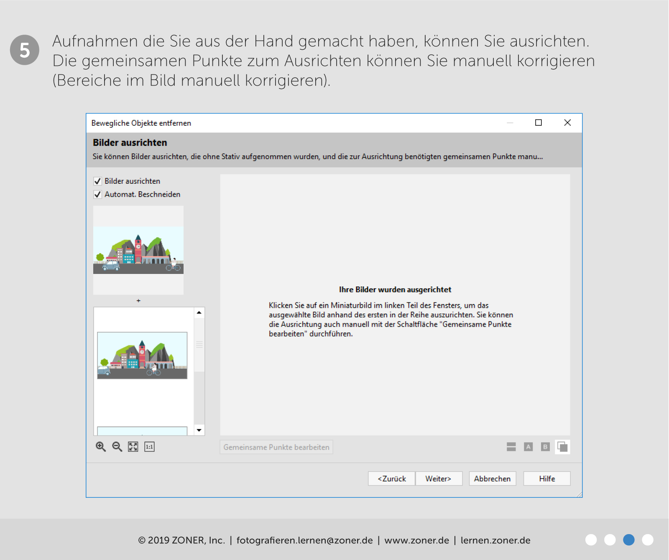Uncheck the 'Bilder ausrichten' checkbox
Image resolution: width=669 pixels, height=560 pixels.
coord(98,181)
